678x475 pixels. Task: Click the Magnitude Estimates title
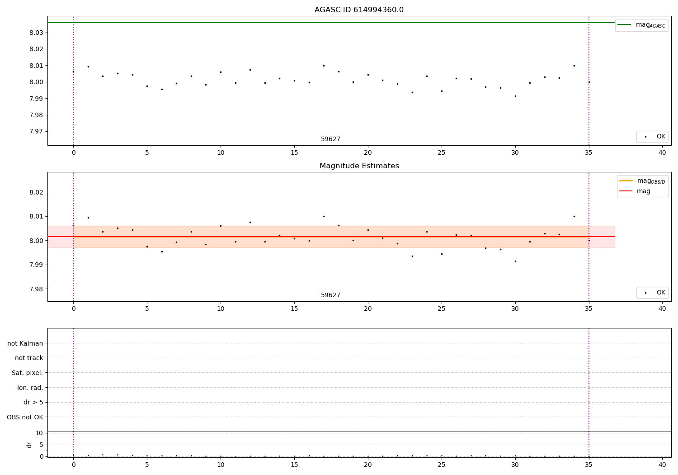pos(359,166)
